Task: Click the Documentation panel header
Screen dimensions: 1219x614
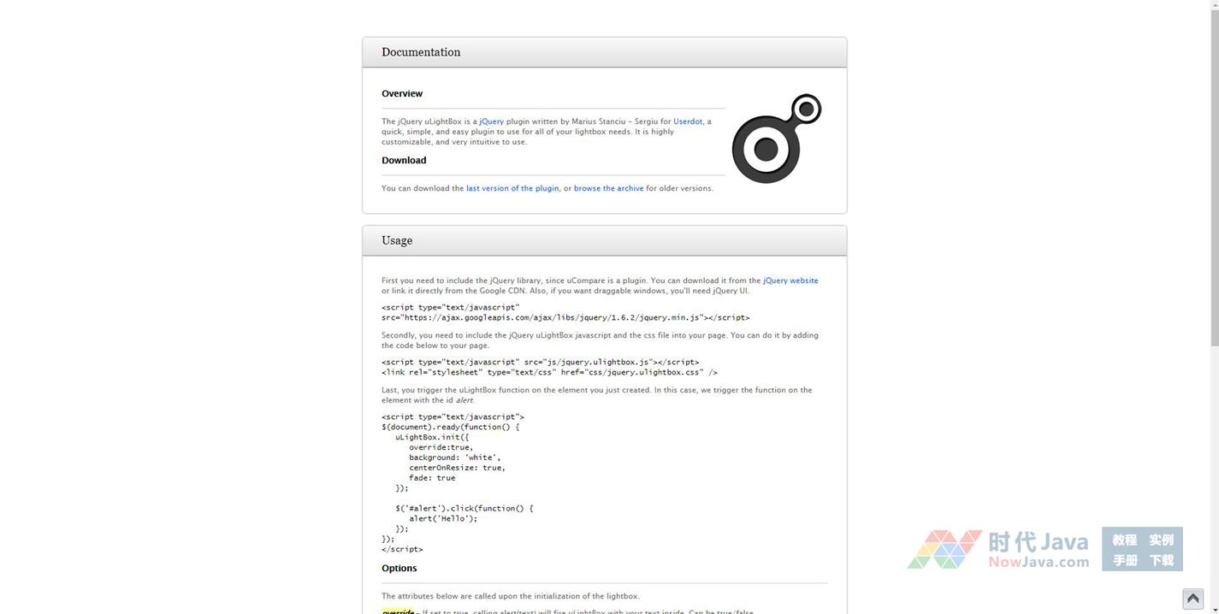Action: 604,52
